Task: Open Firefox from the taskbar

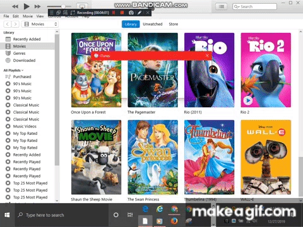Action: [x=174, y=221]
